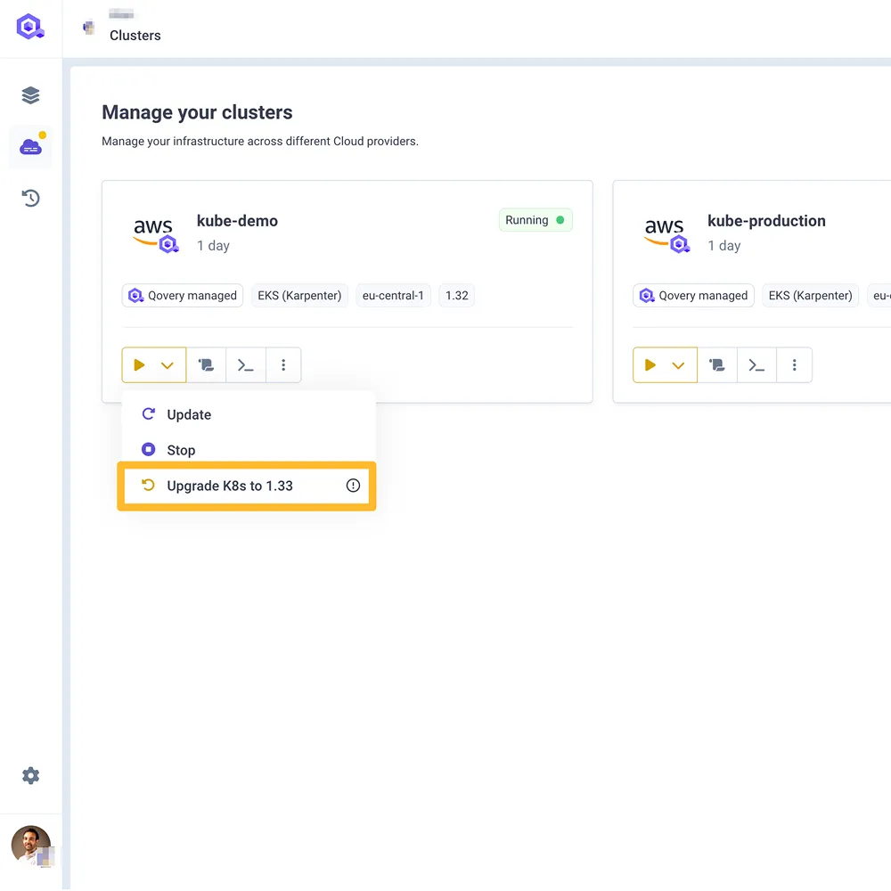The image size is (891, 891).
Task: Click kube-production EKS (Karpenter) tag
Action: 810,296
